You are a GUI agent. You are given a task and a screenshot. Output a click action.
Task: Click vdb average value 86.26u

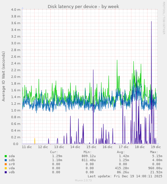tap(123, 172)
